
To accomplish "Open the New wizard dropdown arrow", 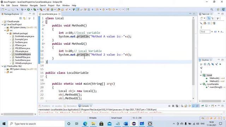I will 6,10.
